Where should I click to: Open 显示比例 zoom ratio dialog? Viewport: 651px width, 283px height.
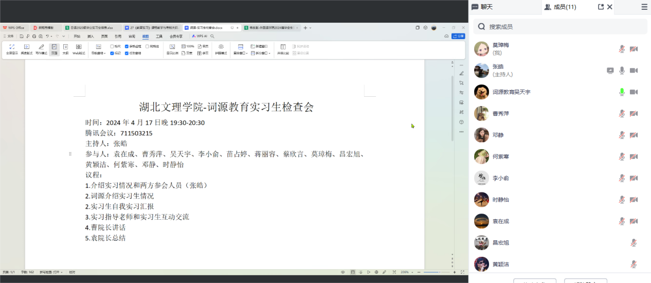(x=172, y=49)
